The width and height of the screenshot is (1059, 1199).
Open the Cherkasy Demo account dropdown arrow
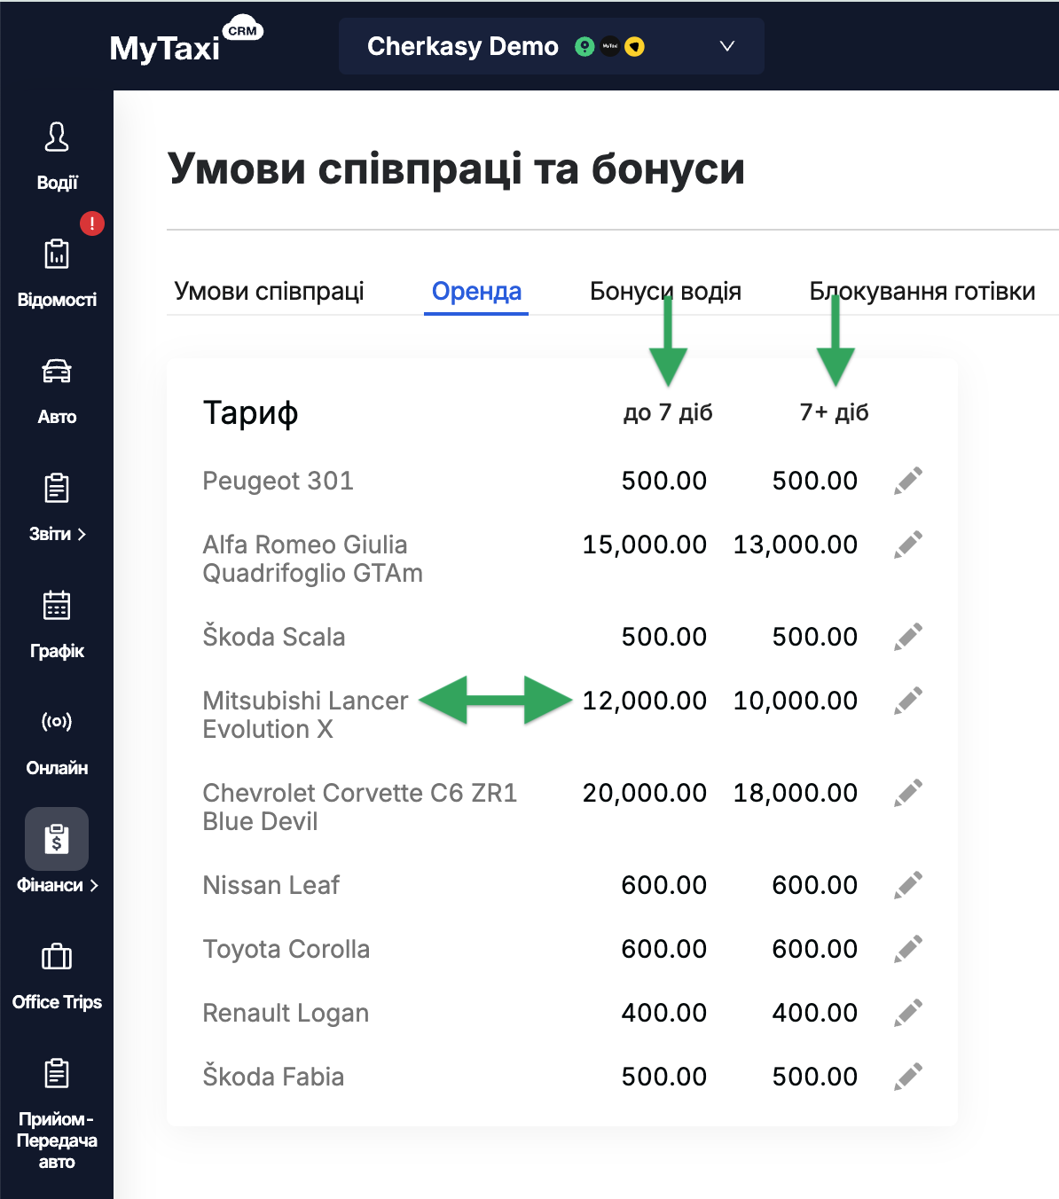click(727, 46)
